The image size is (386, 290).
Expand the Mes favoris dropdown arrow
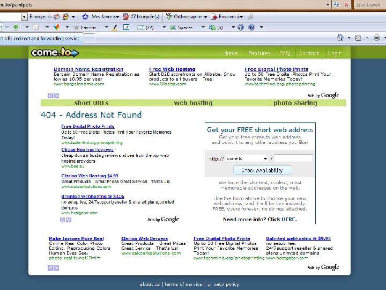(117, 17)
